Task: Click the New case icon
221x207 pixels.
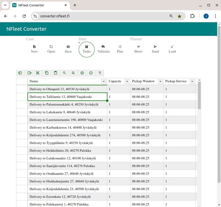Action: tap(34, 47)
